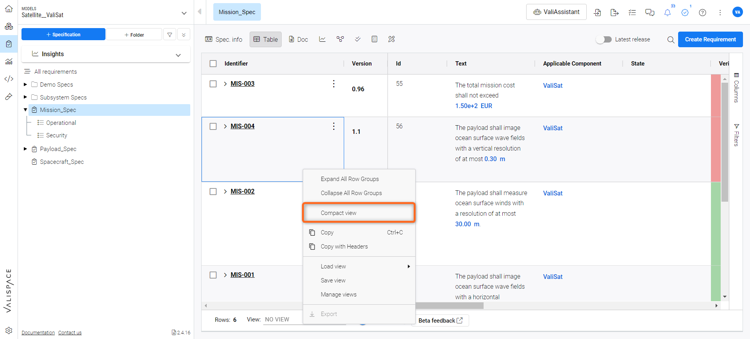Open the approvals check-circle icon
The height and width of the screenshot is (339, 750).
pos(685,12)
